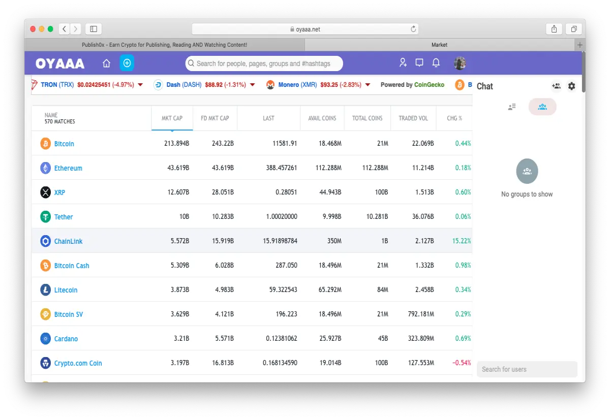Open the Ethereum link in table
Image resolution: width=610 pixels, height=420 pixels.
click(68, 168)
